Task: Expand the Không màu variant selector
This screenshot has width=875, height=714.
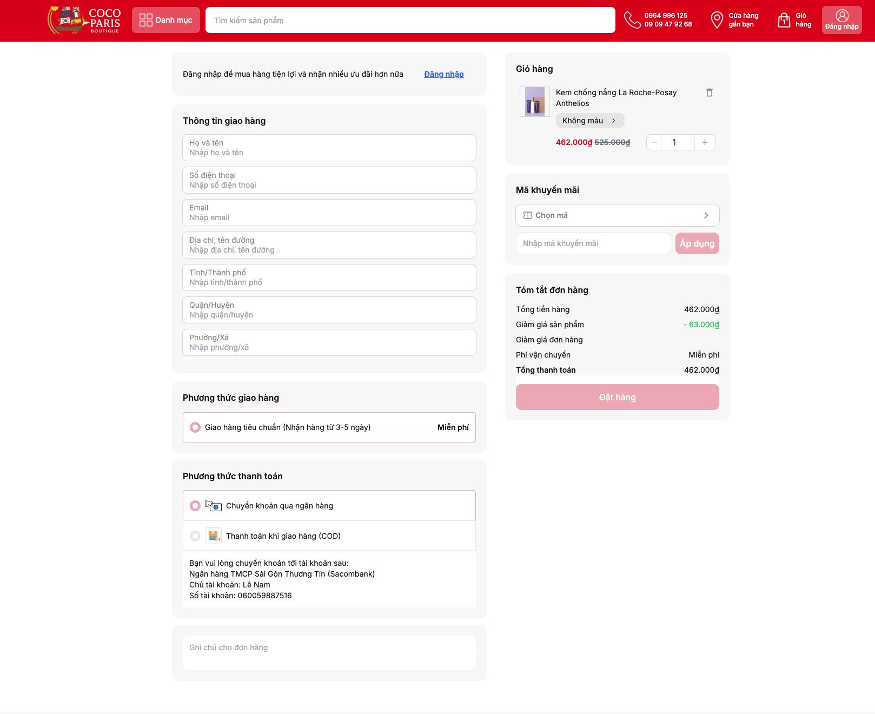Action: [x=590, y=121]
